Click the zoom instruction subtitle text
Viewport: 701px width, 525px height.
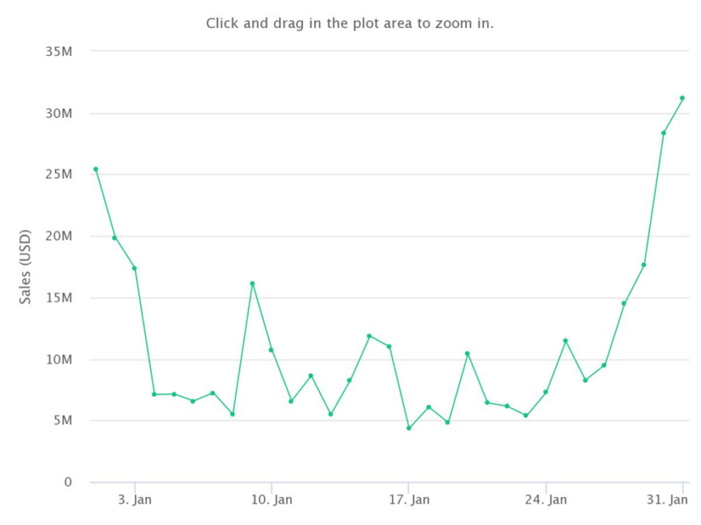[x=350, y=23]
